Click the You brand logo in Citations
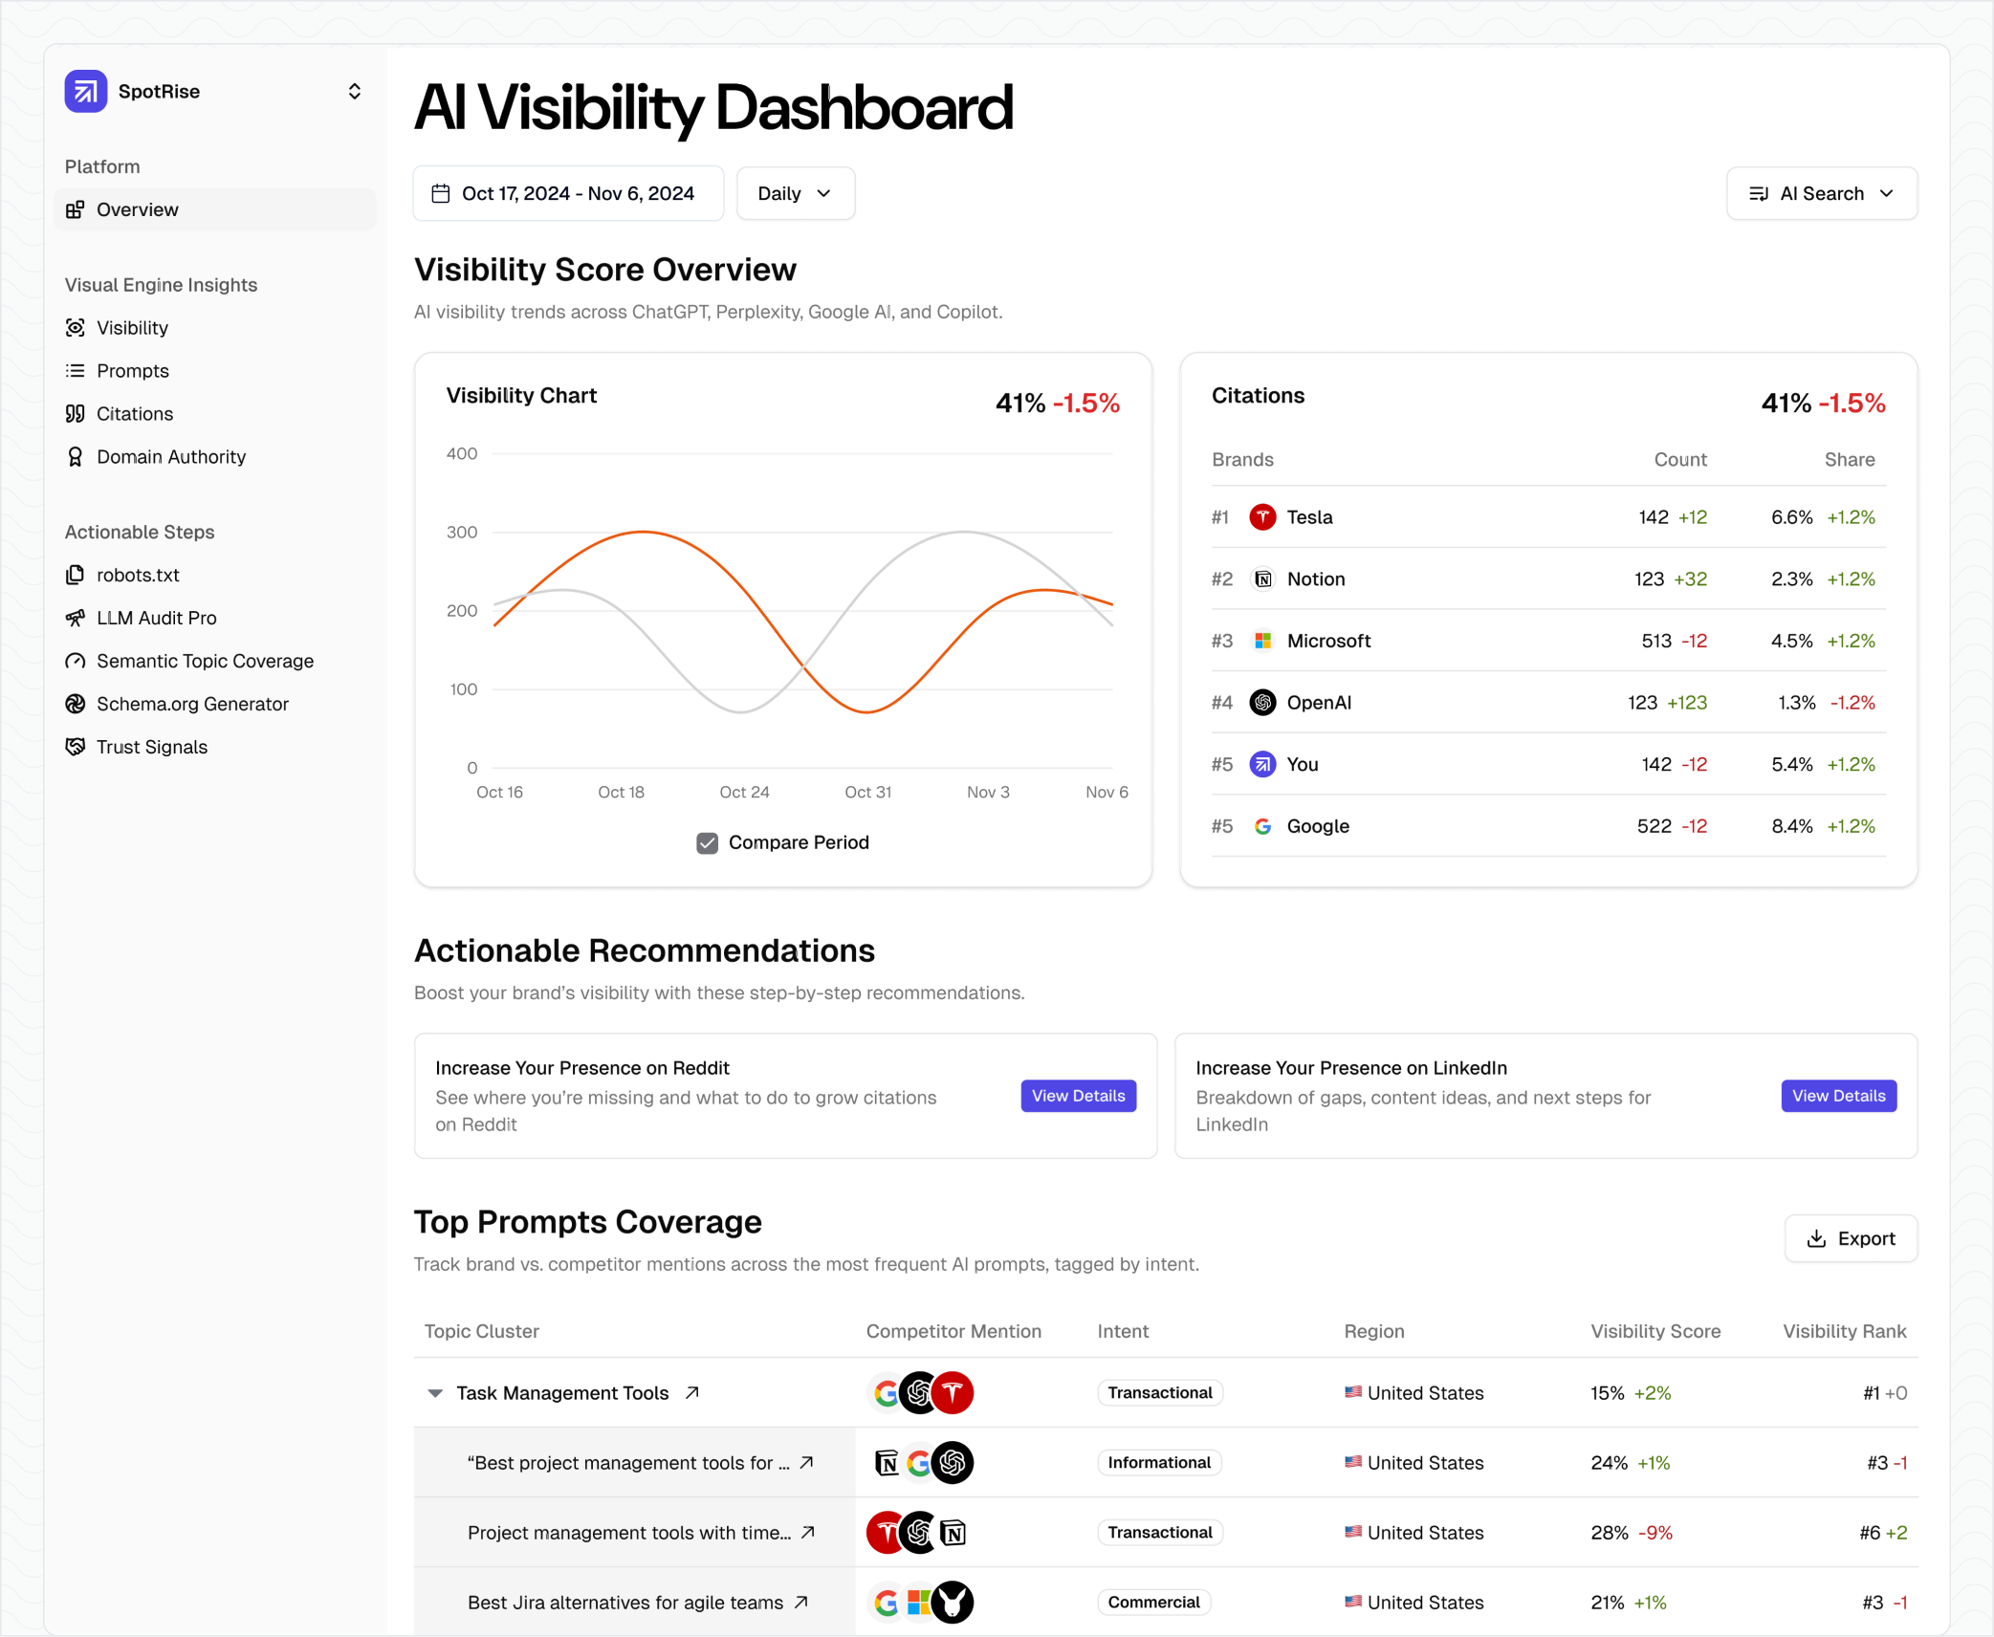The width and height of the screenshot is (1994, 1637). point(1262,765)
